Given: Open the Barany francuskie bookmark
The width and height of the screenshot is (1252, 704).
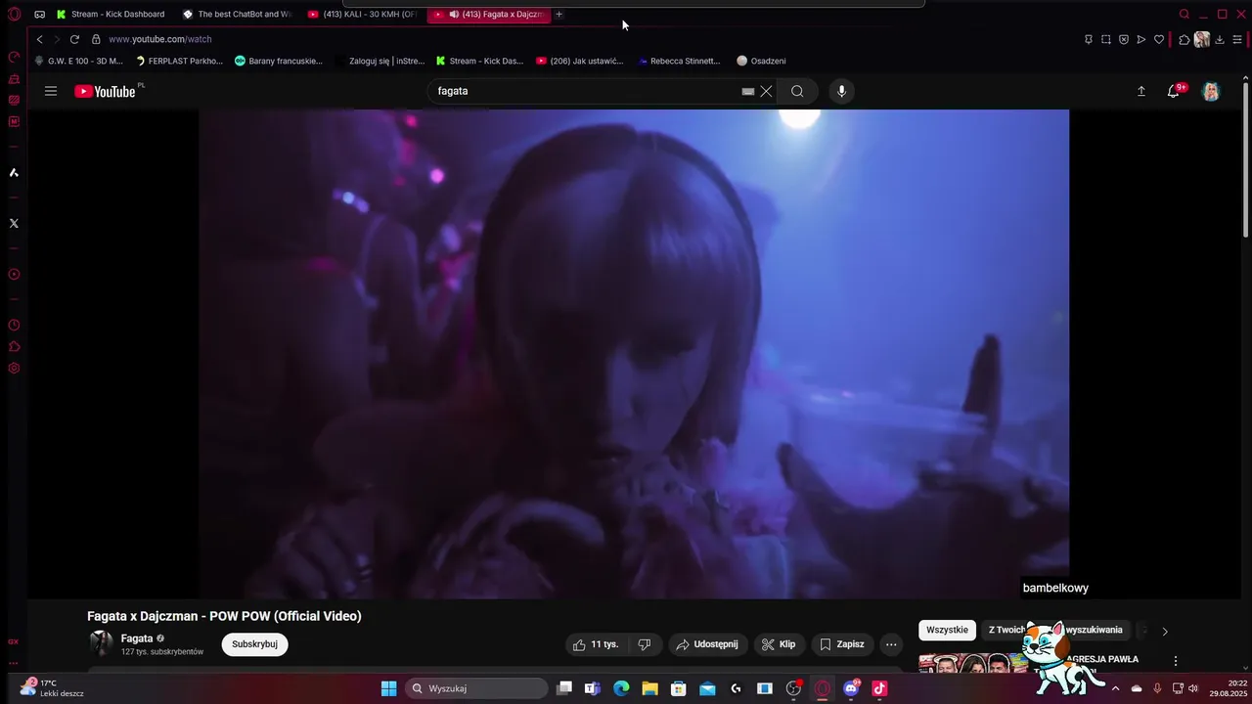Looking at the screenshot, I should tap(279, 61).
